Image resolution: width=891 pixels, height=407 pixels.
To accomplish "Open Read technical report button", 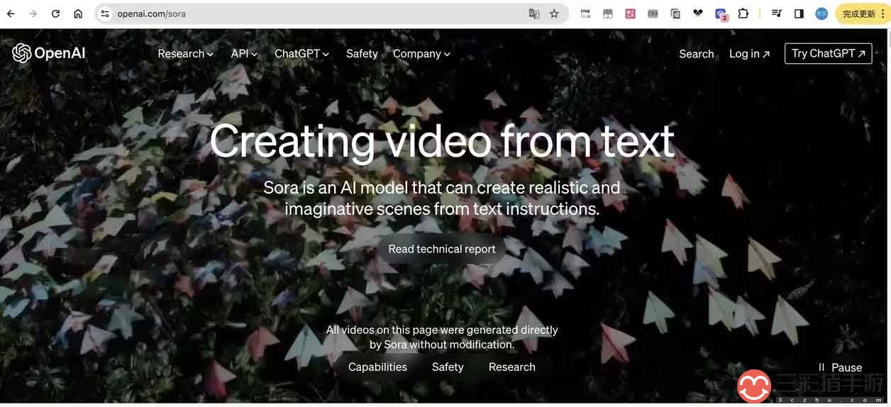I will coord(442,249).
